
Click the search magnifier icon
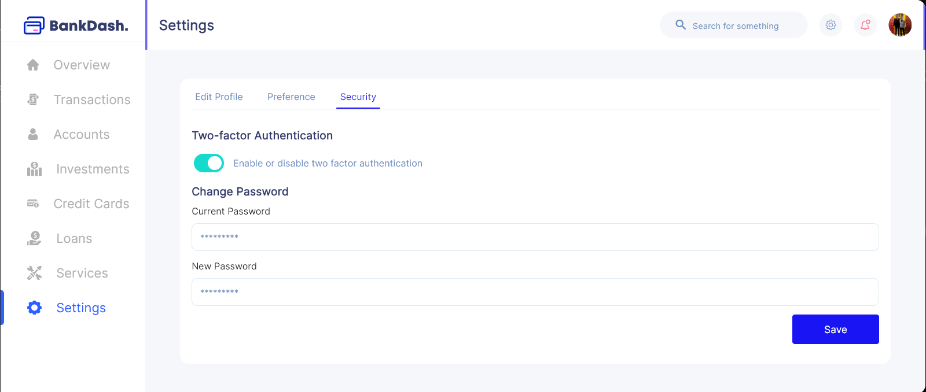click(x=681, y=25)
